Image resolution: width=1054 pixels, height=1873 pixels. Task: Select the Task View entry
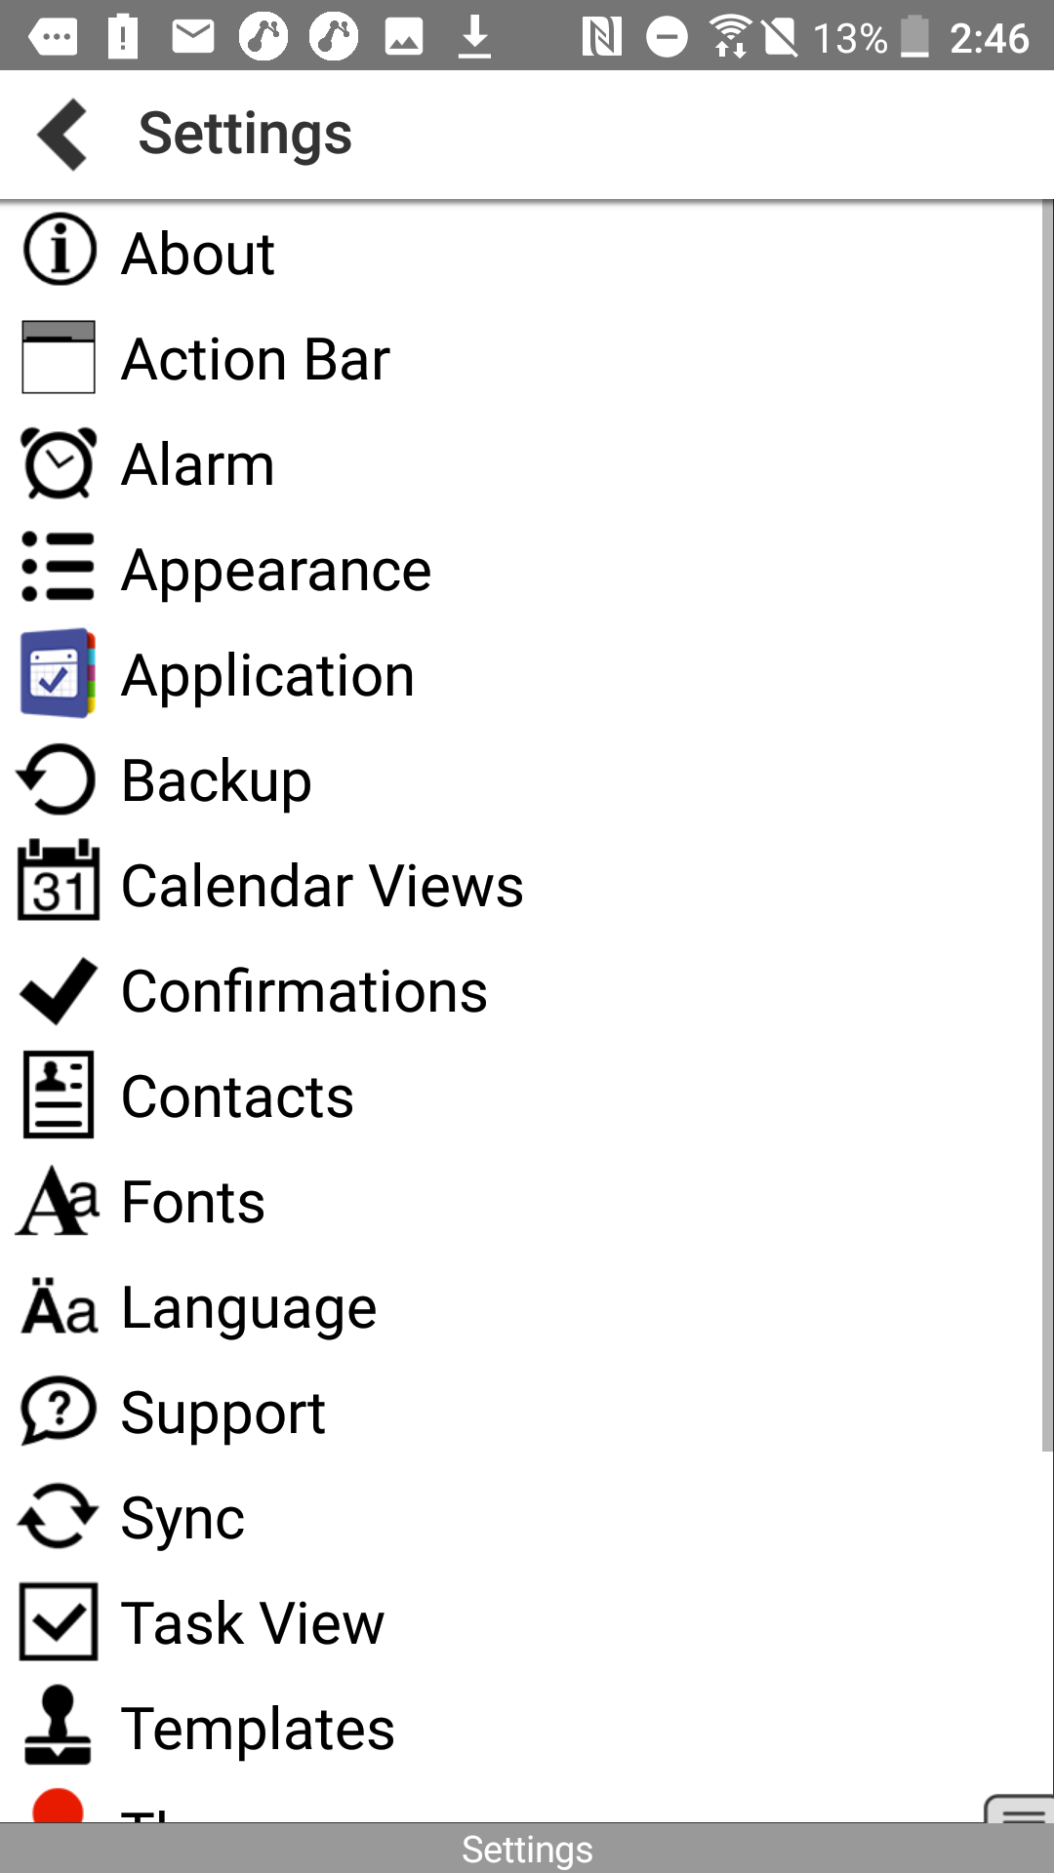click(252, 1624)
